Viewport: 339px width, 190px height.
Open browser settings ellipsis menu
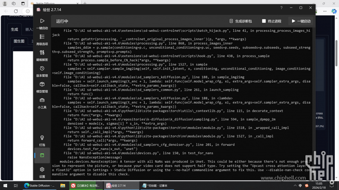click(325, 11)
